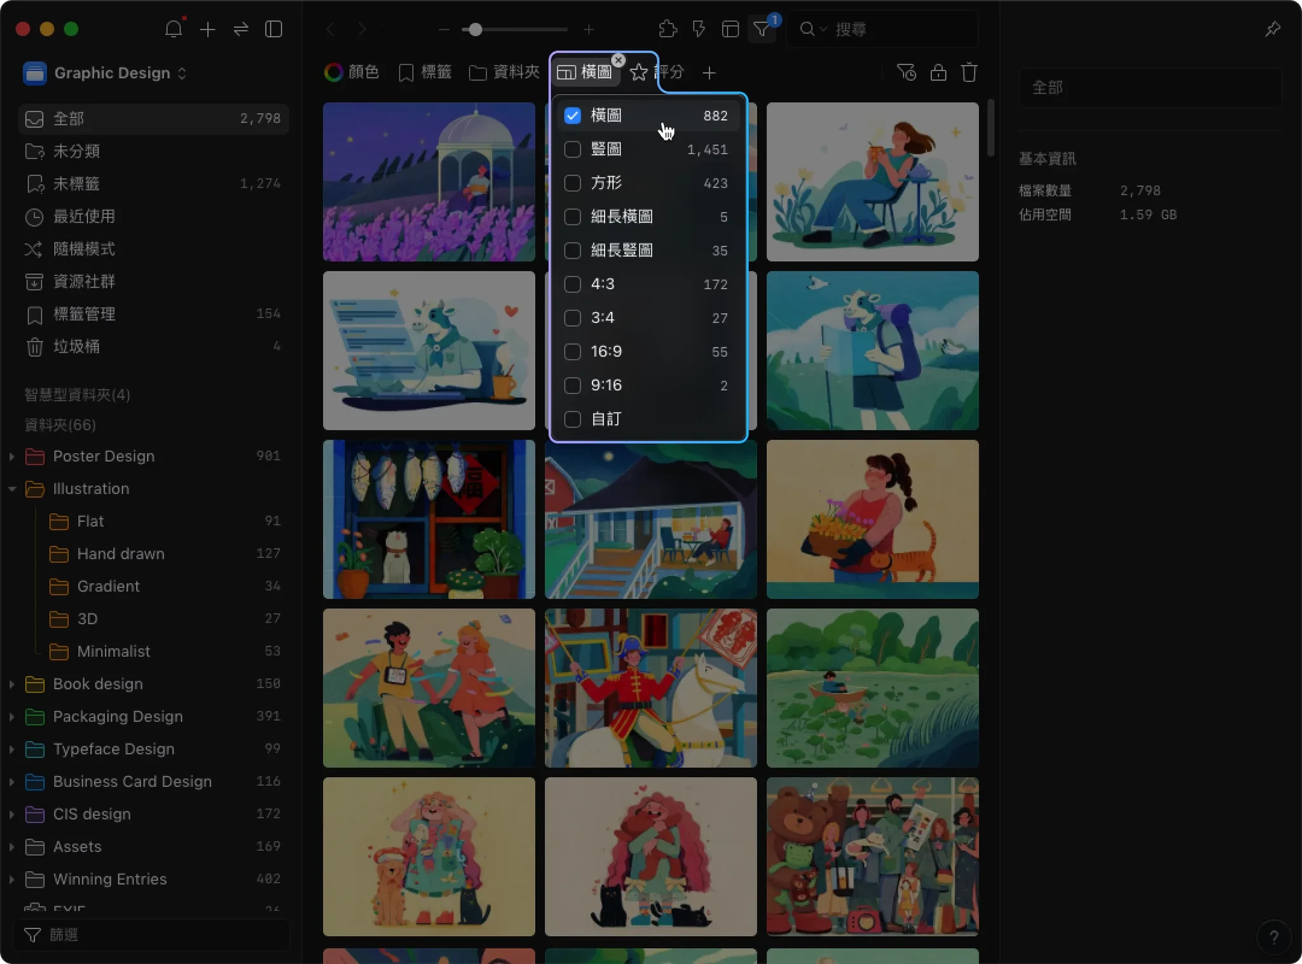Uncheck the 橫圖 checkbox
1302x964 pixels.
(x=573, y=116)
